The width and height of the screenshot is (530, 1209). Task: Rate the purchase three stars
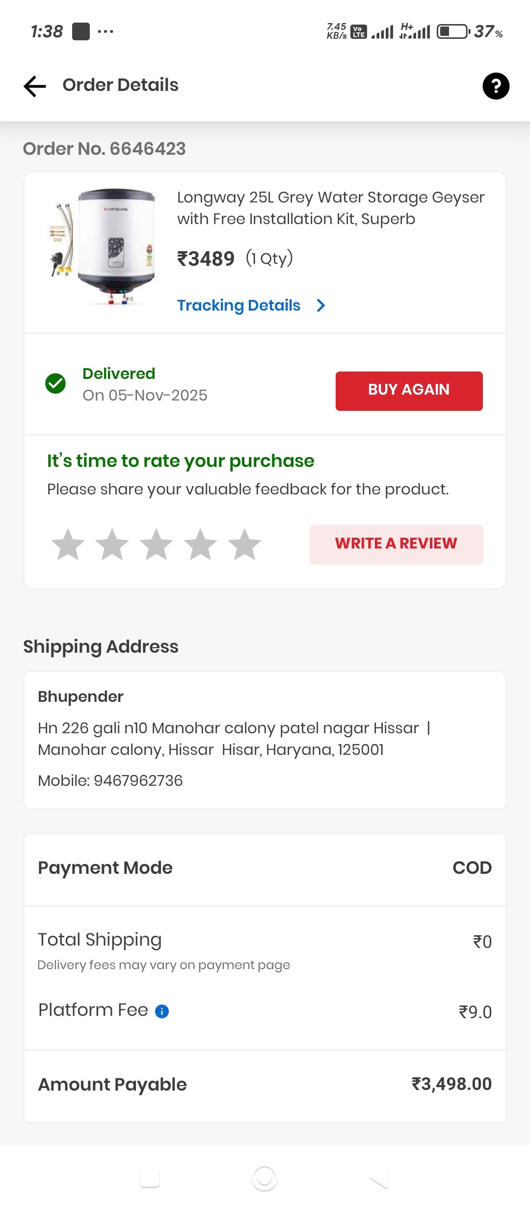[156, 545]
